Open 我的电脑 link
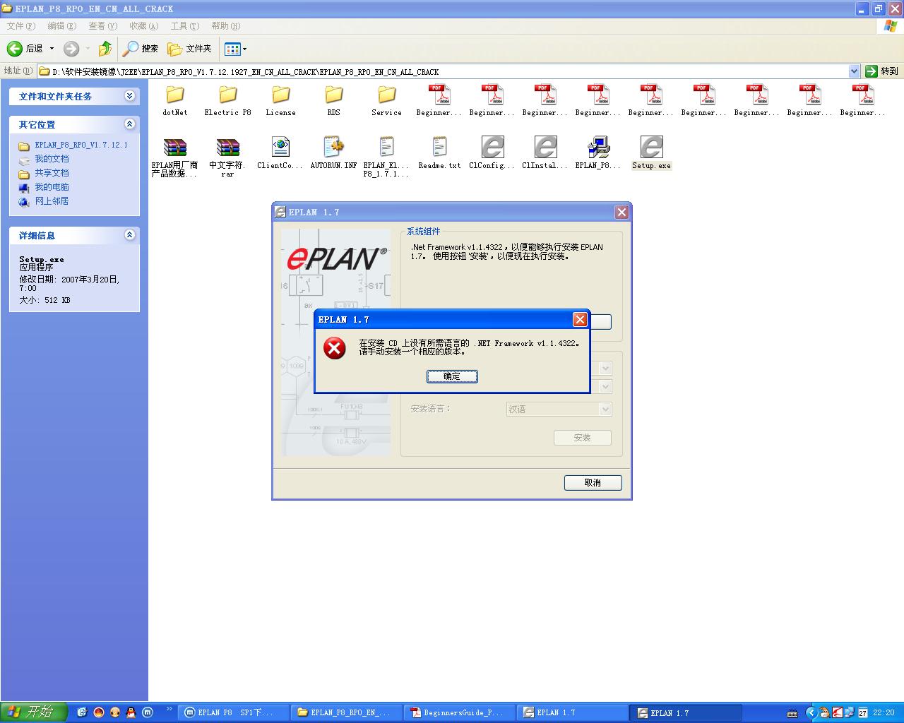The image size is (904, 723). (x=52, y=187)
